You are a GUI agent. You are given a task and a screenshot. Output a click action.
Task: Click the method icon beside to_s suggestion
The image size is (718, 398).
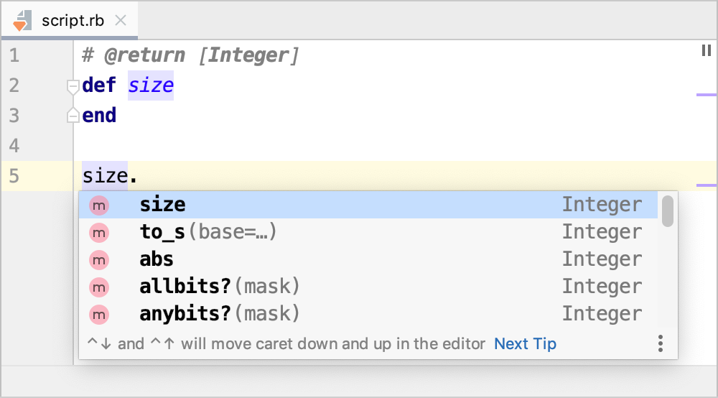click(x=98, y=233)
